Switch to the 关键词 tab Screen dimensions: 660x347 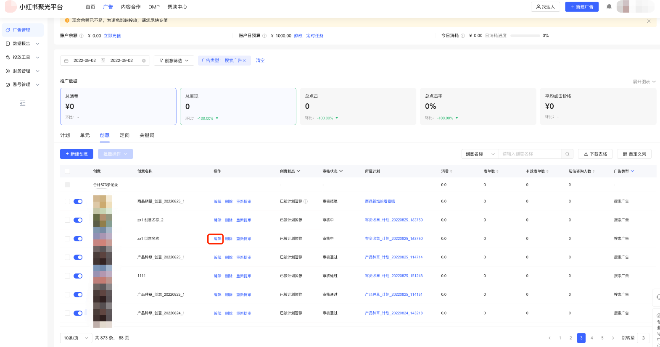147,135
